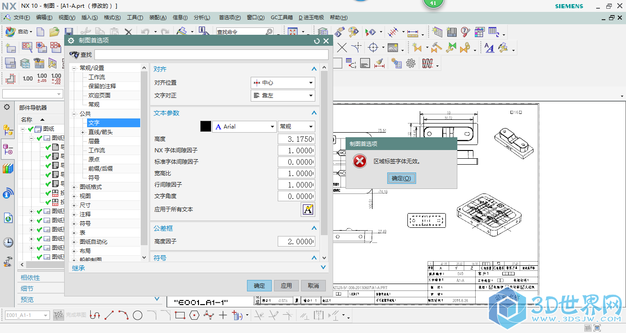Click the rectangle sketch tool in bottom toolbar
Screen dimensions: 626x333
(180, 315)
